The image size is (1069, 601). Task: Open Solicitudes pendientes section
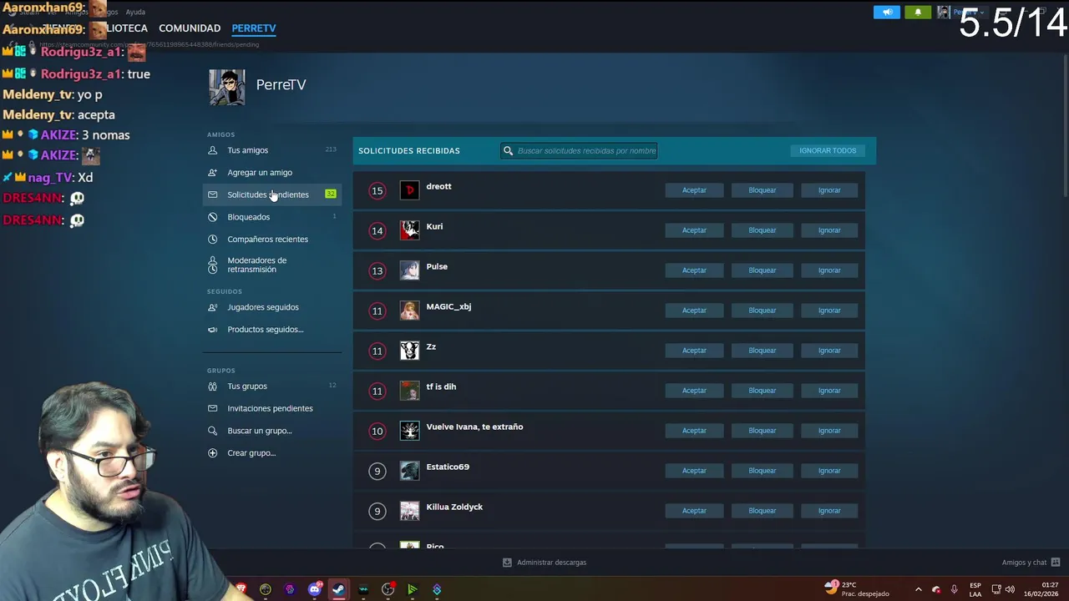click(x=272, y=194)
